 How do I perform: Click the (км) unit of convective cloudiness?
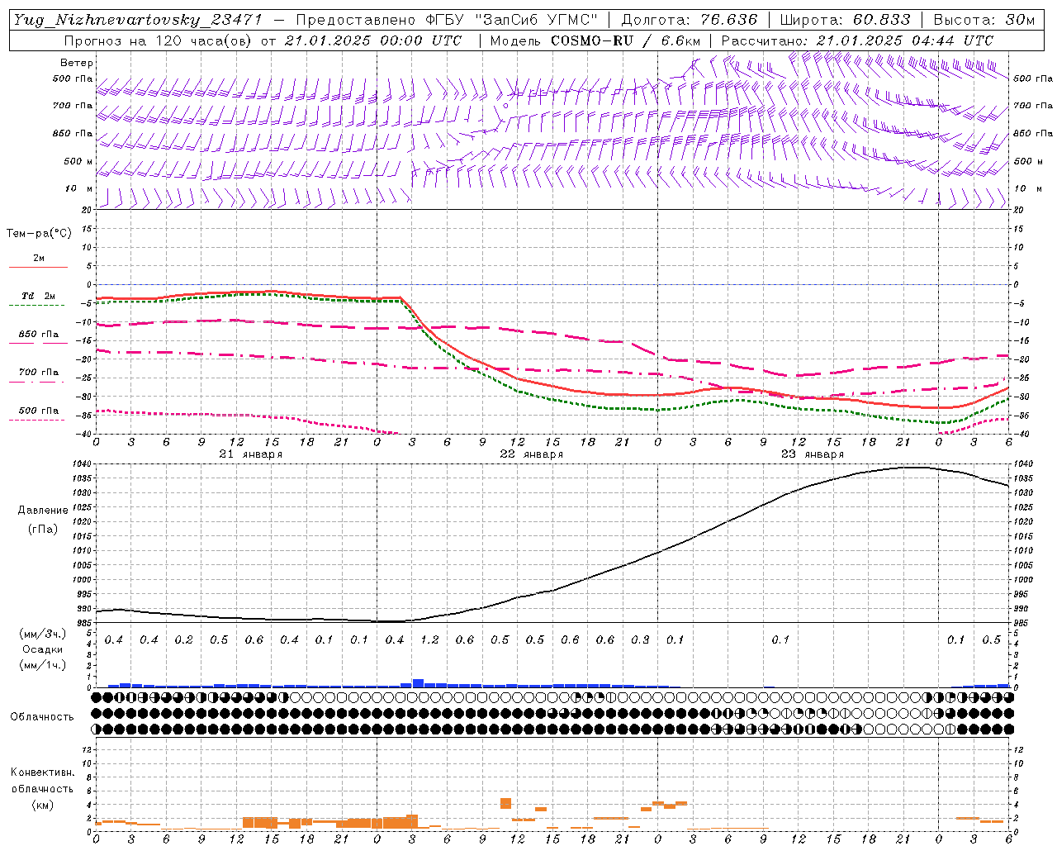click(42, 805)
